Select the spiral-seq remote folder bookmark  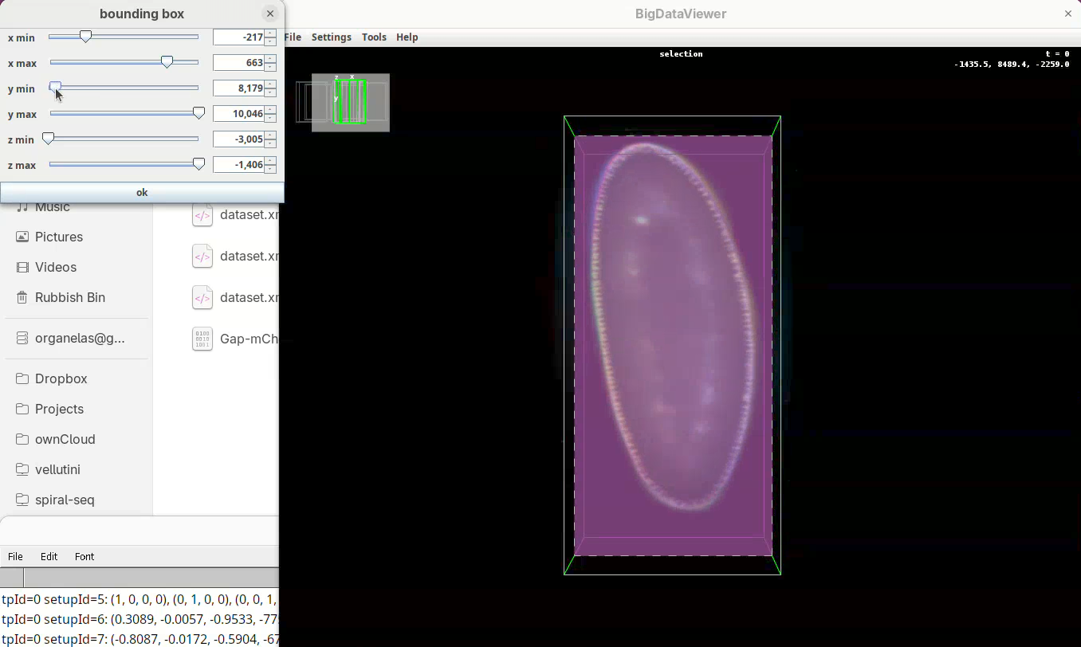coord(65,500)
